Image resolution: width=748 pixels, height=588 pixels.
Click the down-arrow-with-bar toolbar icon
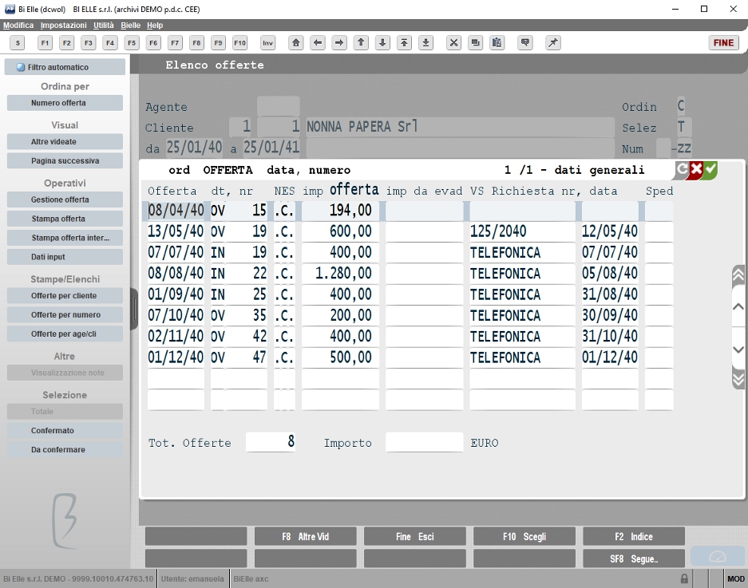point(426,43)
